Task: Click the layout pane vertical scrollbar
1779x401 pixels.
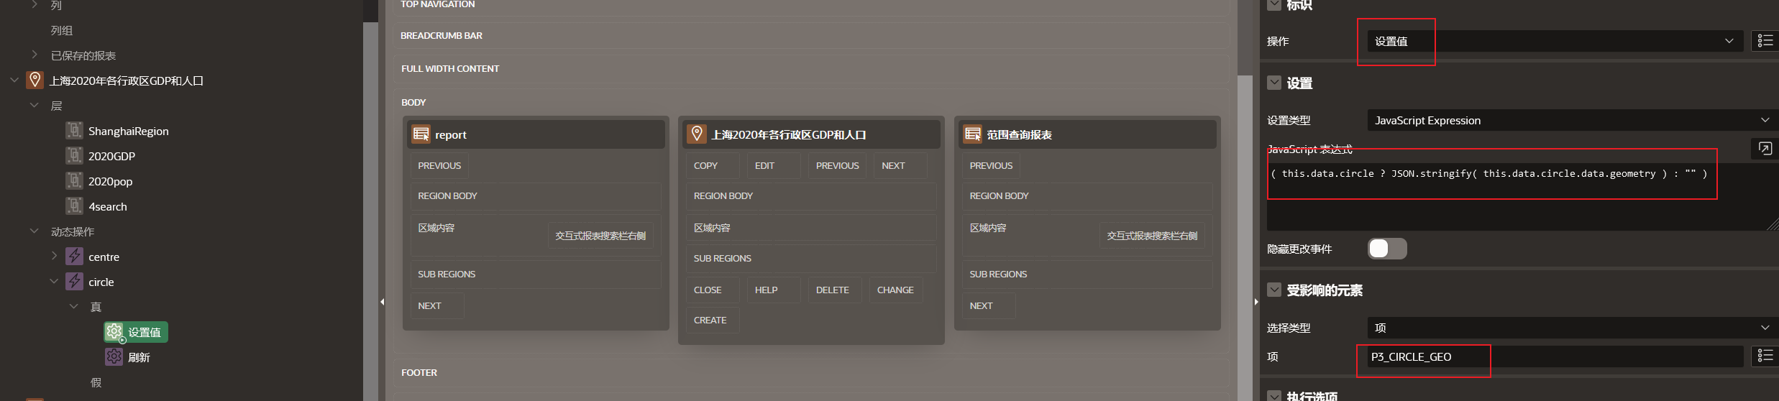Action: click(1244, 237)
